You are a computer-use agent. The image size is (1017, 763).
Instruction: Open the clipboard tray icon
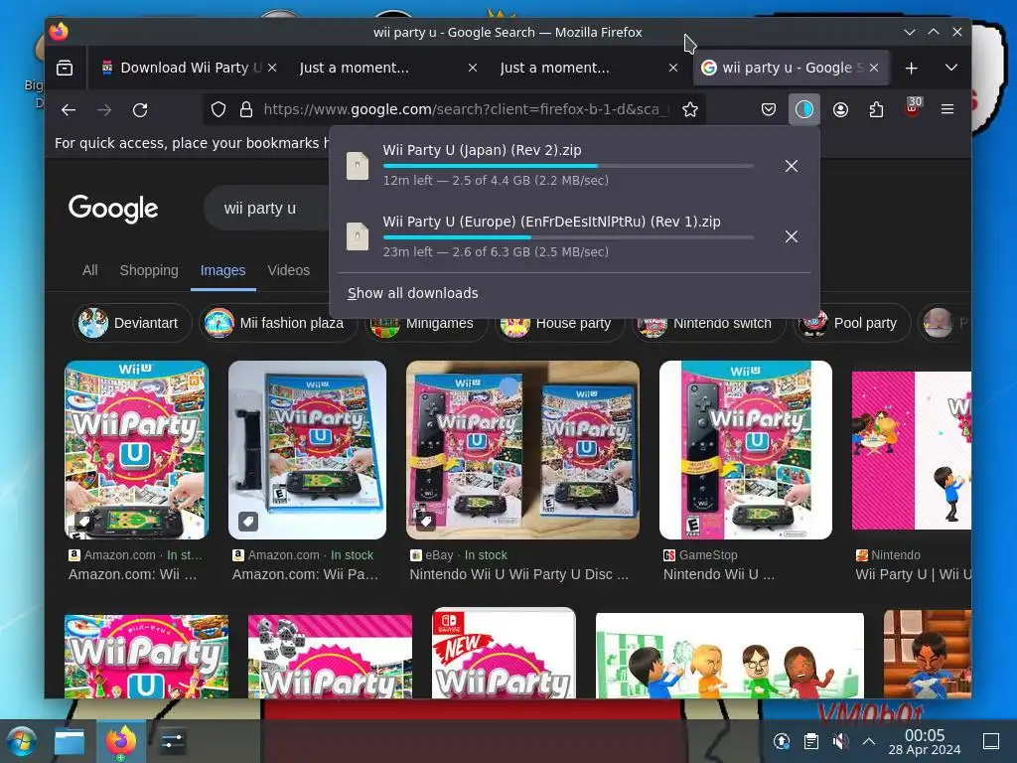click(810, 741)
